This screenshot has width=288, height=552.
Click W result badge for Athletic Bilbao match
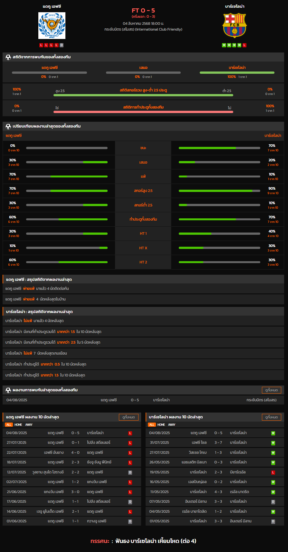pyautogui.click(x=273, y=462)
